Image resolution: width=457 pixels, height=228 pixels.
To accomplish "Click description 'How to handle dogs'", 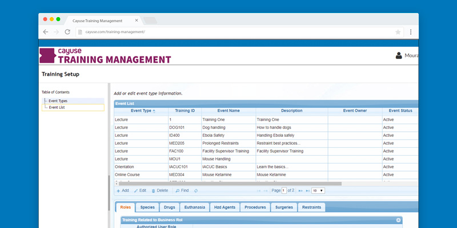I will [x=274, y=128].
